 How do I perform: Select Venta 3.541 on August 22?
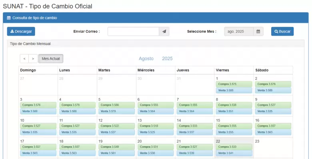(234, 153)
